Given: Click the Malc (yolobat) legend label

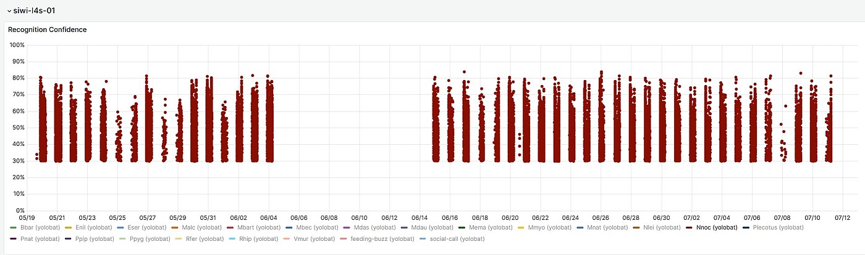Looking at the screenshot, I should [x=202, y=228].
